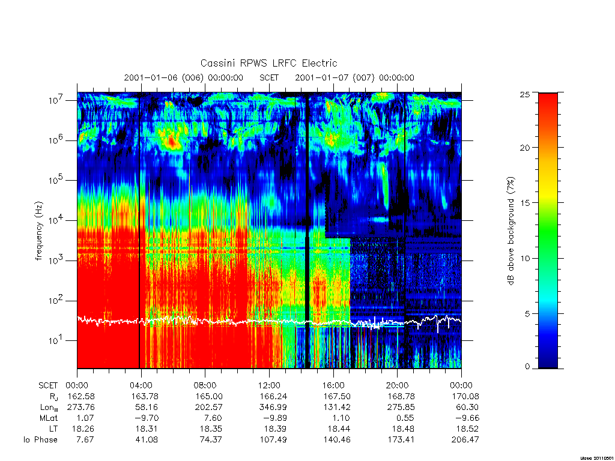Click the LT value 18.52
615x461 pixels.
point(467,429)
